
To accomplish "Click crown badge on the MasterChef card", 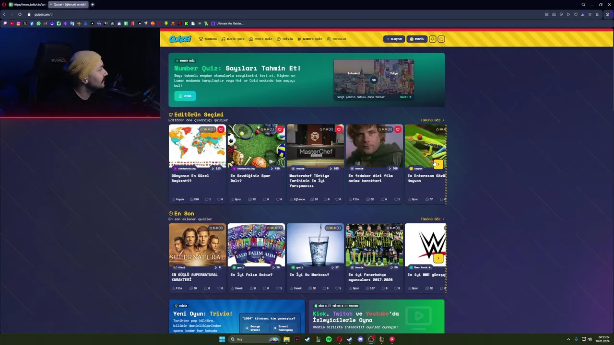I will (x=339, y=129).
